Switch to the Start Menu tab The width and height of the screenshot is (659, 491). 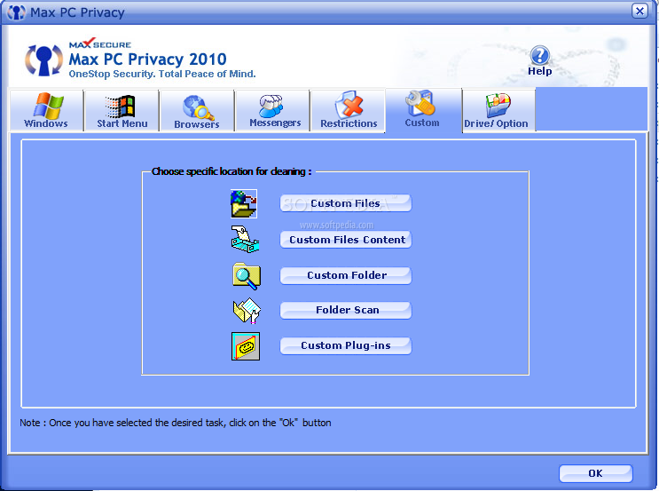coord(122,111)
